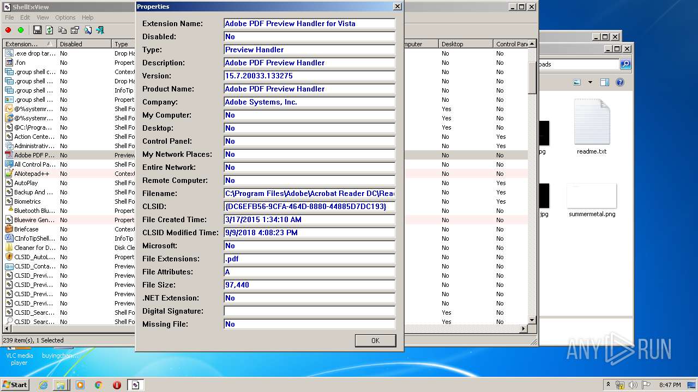Open the Help menu in ShellExView
This screenshot has width=698, height=392.
(87, 17)
